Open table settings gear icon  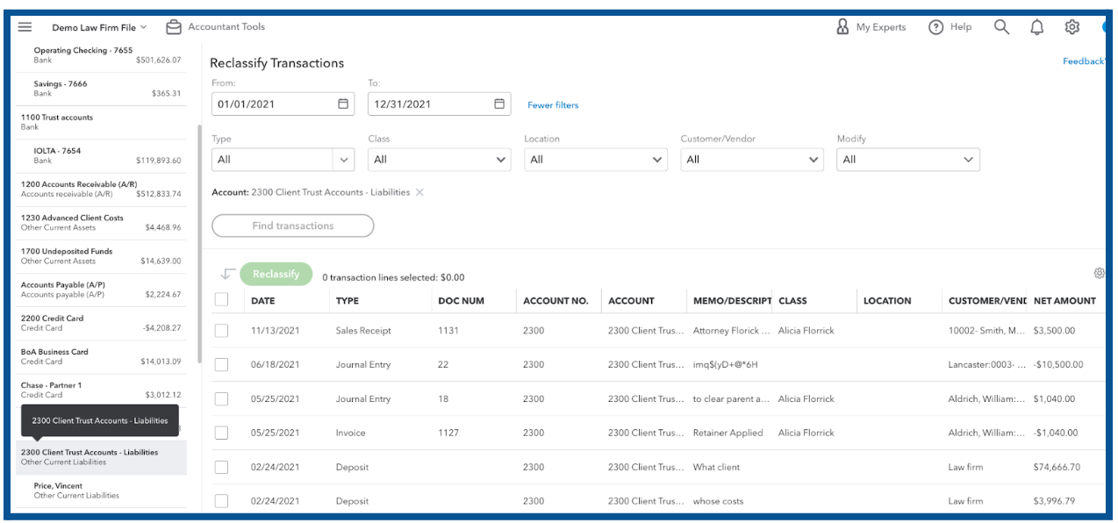(x=1099, y=274)
